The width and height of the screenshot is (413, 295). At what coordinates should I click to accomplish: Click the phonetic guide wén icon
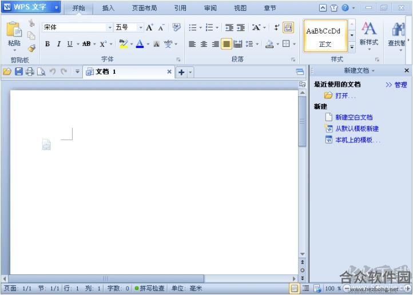[168, 43]
